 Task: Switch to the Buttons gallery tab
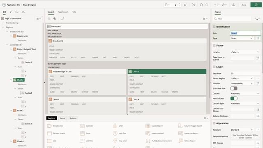coord(73,118)
